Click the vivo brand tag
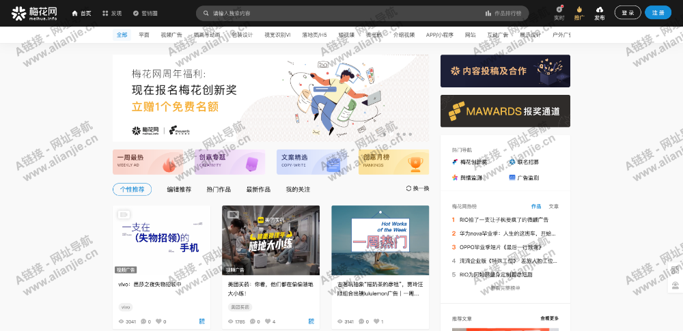The height and width of the screenshot is (331, 683). point(126,307)
